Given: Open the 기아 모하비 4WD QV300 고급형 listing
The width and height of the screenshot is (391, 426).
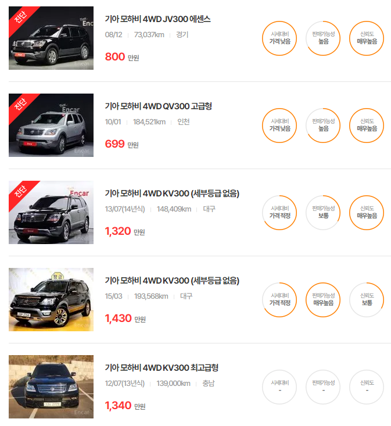Looking at the screenshot, I should pyautogui.click(x=158, y=106).
